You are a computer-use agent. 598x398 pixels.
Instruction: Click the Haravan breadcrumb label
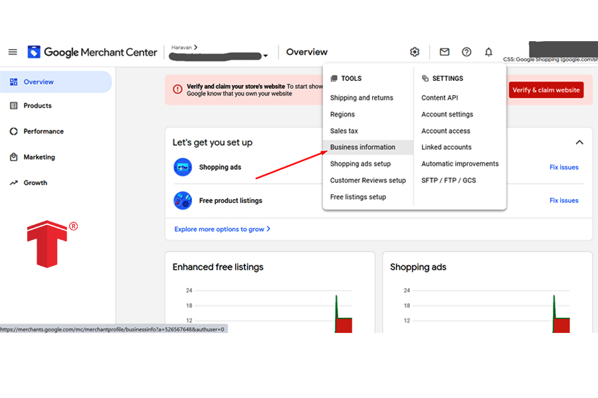[x=181, y=47]
